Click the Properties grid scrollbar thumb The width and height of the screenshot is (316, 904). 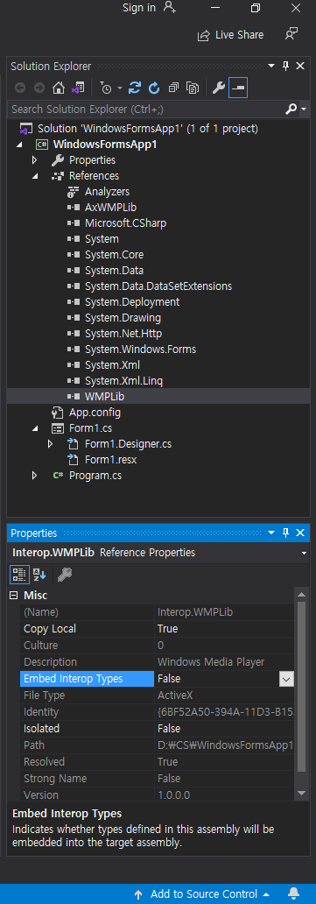click(302, 686)
